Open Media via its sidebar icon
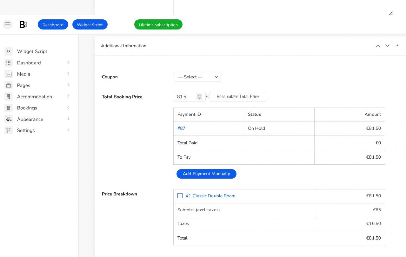Viewport: 406px width, 257px height. [x=8, y=74]
